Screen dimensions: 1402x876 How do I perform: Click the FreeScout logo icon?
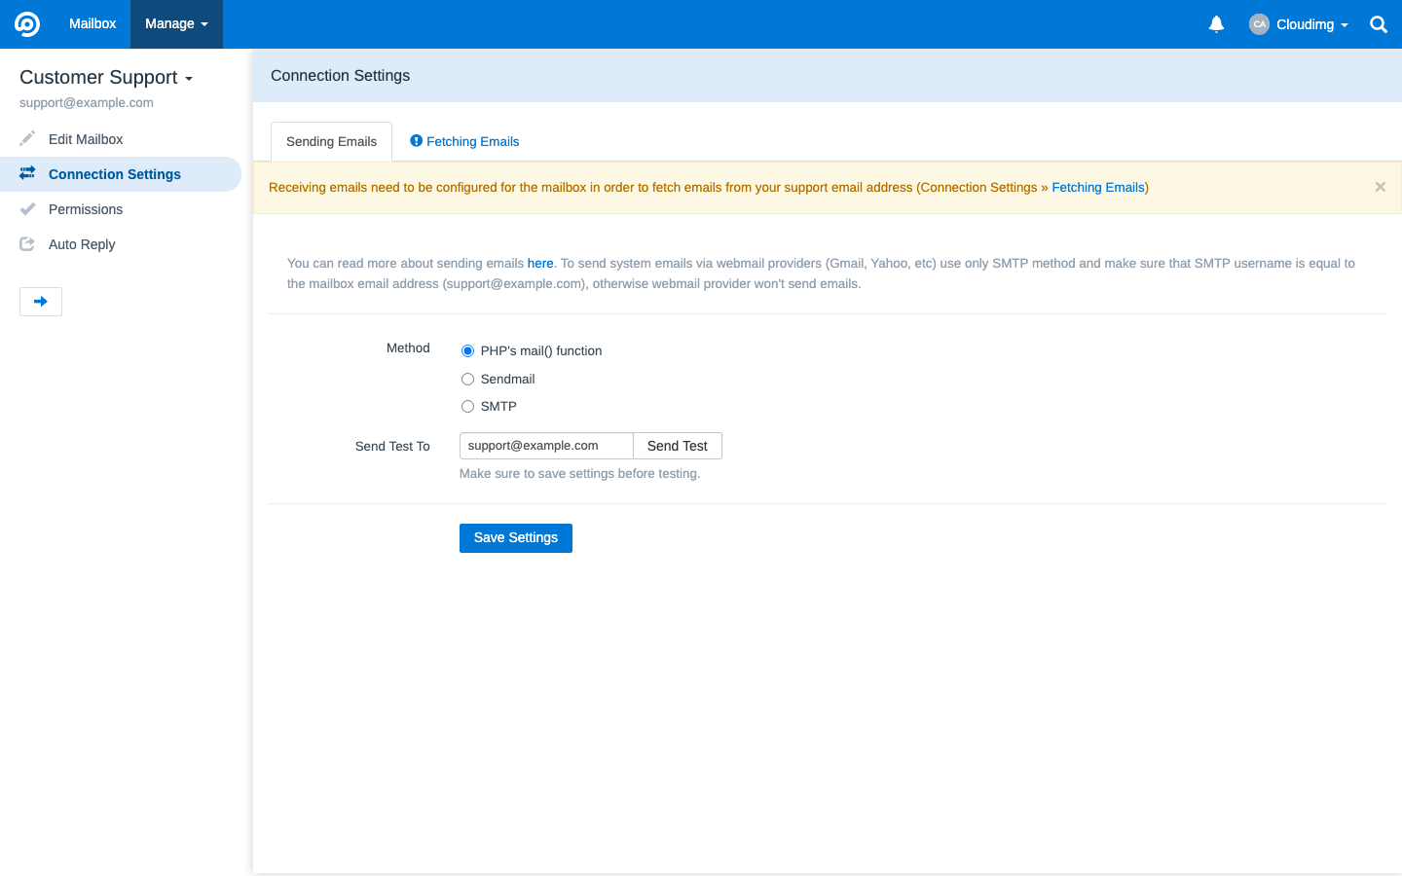pyautogui.click(x=27, y=24)
